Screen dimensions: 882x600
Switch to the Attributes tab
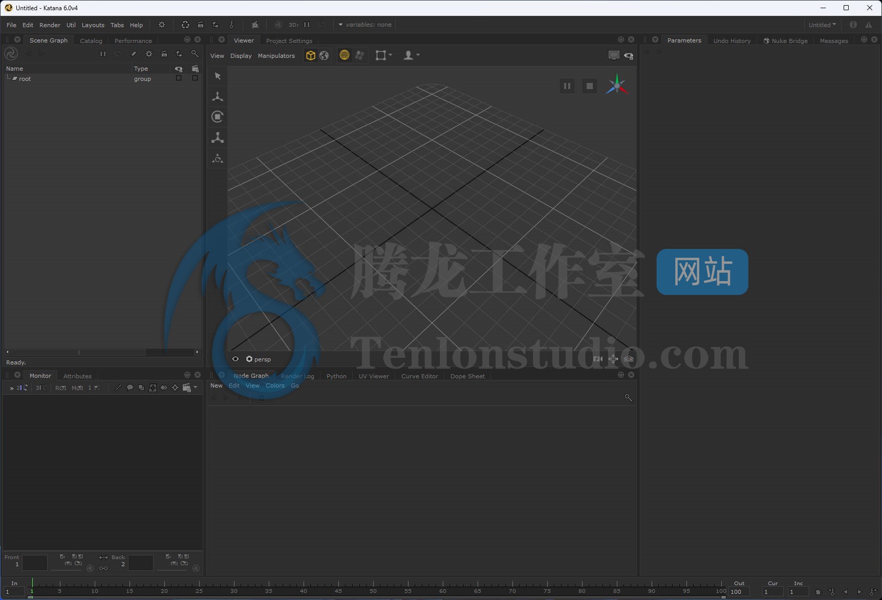[77, 376]
